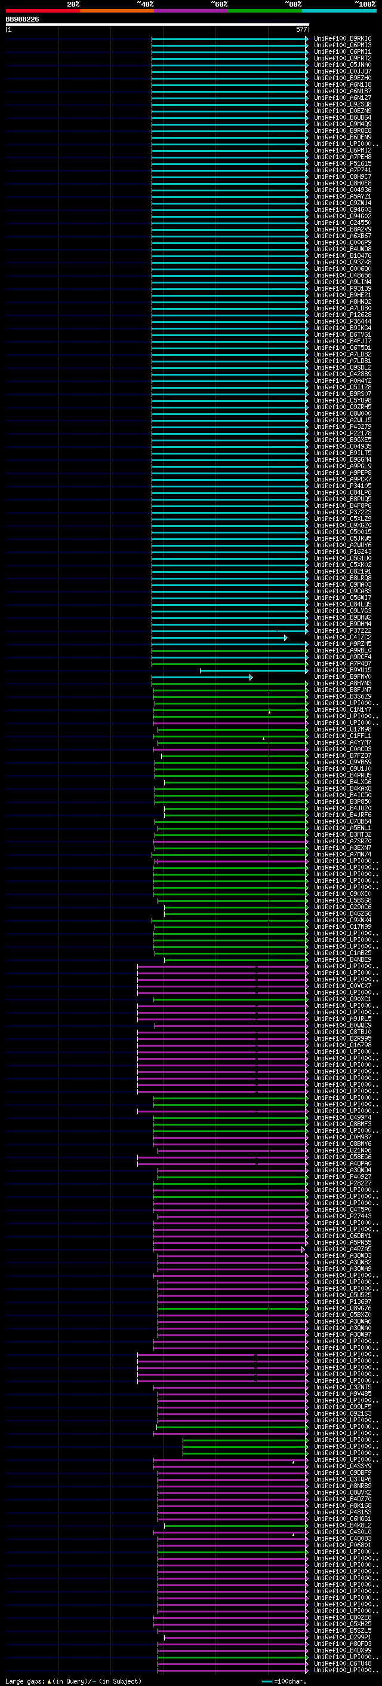382x1686 pixels.
Task: Click the UniRef100_Q6PMI2 label
Action: (x=343, y=151)
